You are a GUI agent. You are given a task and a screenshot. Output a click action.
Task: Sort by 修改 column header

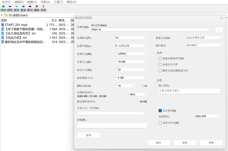coord(63,20)
